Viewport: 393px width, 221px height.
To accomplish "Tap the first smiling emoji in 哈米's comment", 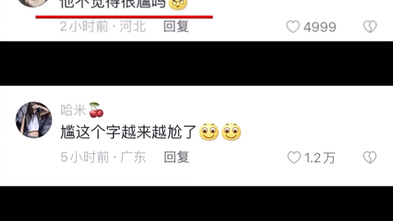I will tap(209, 132).
